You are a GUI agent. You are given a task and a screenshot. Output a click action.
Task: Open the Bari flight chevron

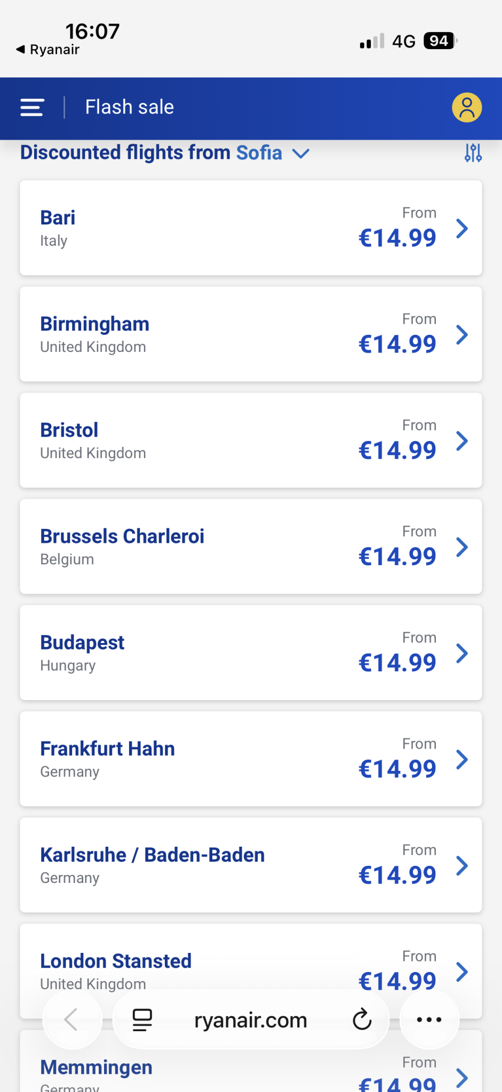click(462, 228)
